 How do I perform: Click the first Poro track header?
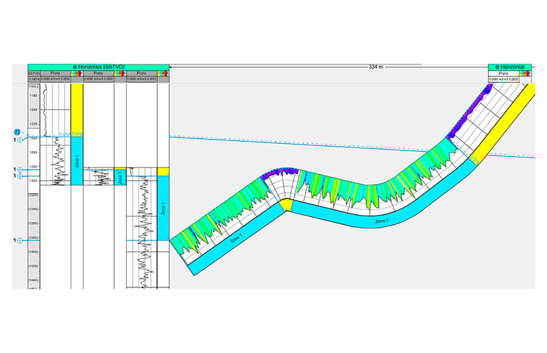[x=54, y=73]
